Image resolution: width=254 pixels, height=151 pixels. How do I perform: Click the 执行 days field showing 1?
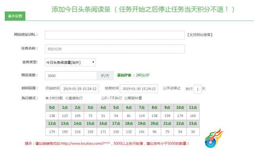coord(198,89)
